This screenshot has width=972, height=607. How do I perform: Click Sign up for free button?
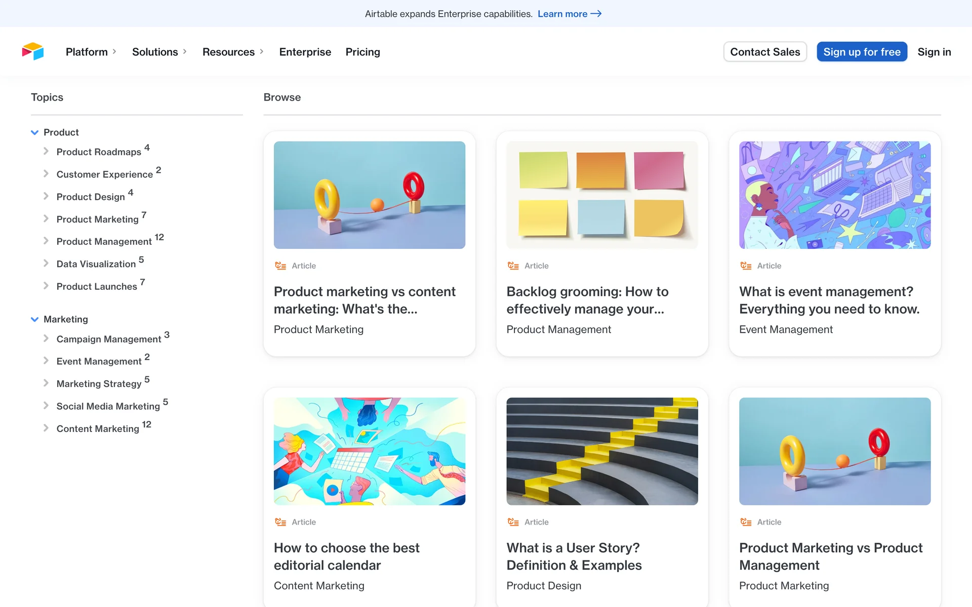[x=862, y=52]
